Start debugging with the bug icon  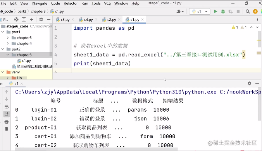223,12
